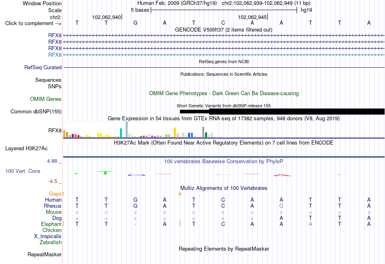Click the C in Rhesus alignment row
The image size is (385, 264).
(x=223, y=206)
